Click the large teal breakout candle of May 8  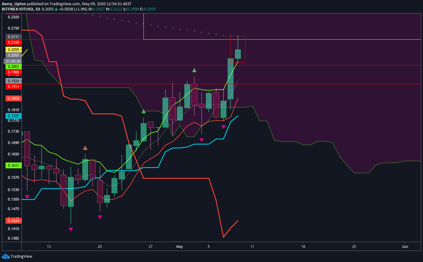[x=230, y=79]
